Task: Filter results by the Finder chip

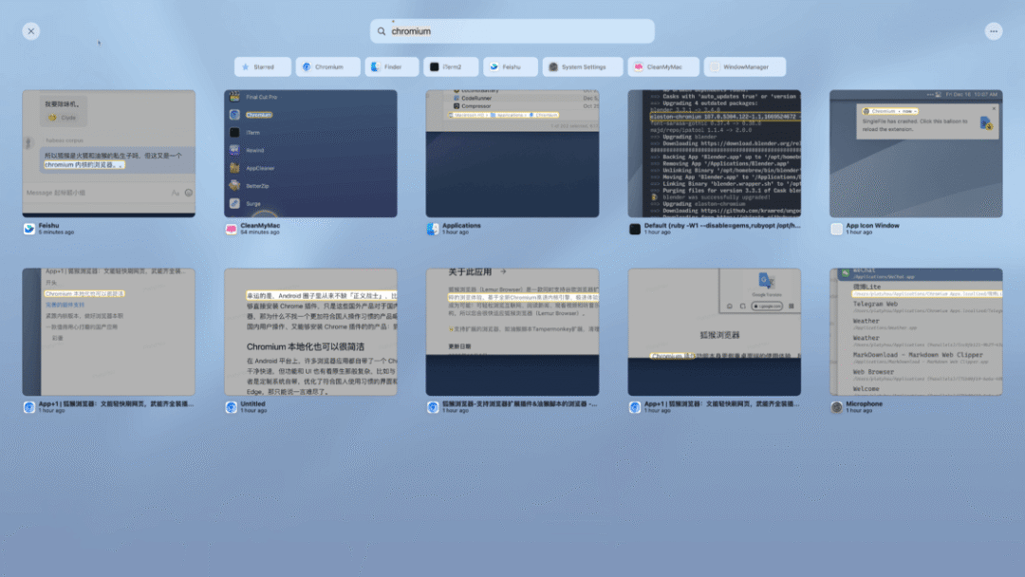Action: coord(392,66)
